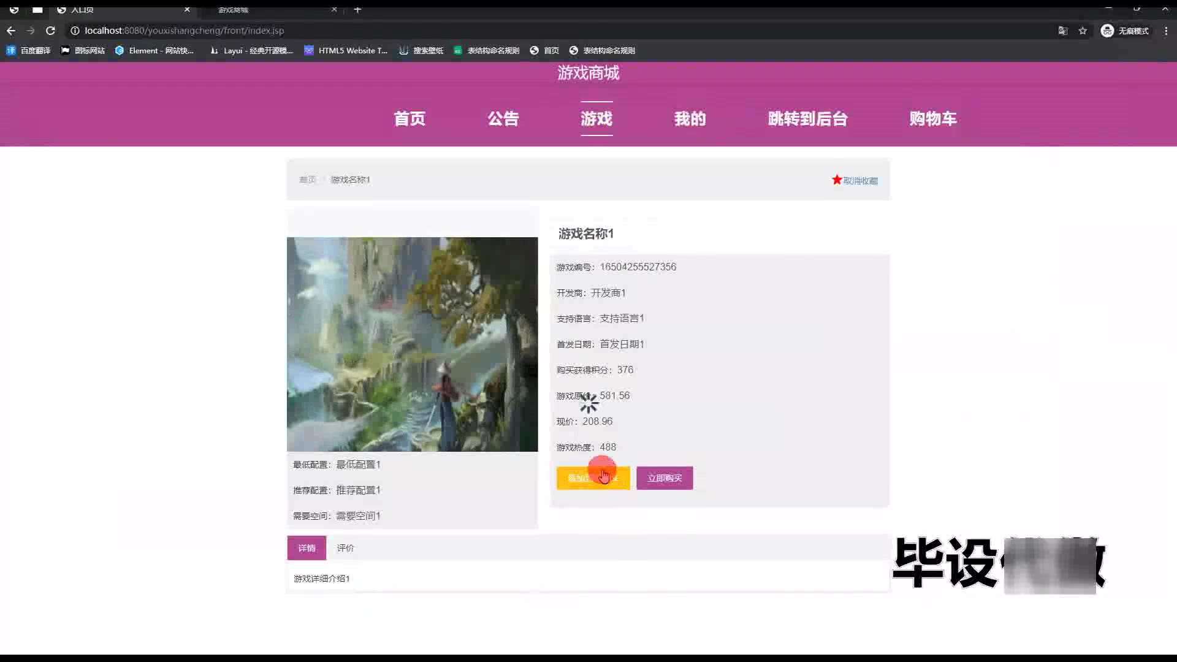Reload the page with refresh icon
1177x662 pixels.
point(50,31)
